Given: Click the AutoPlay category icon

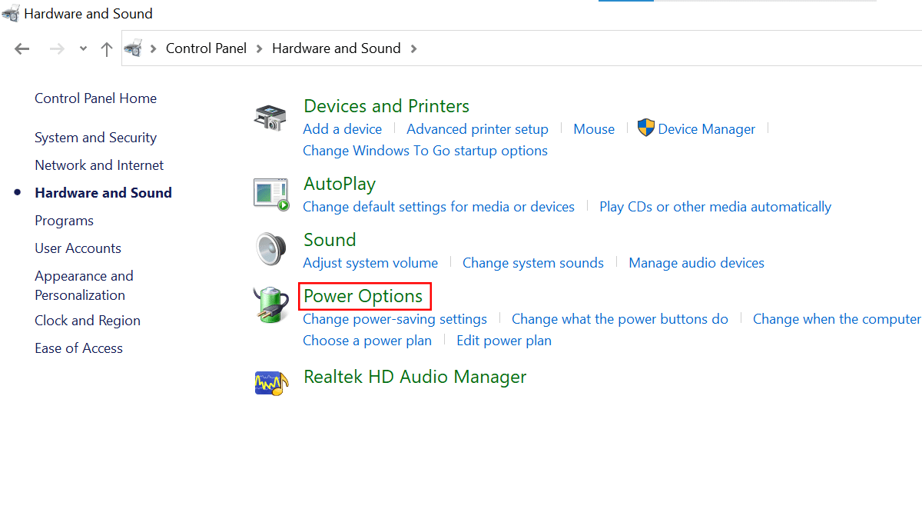Looking at the screenshot, I should coord(271,194).
